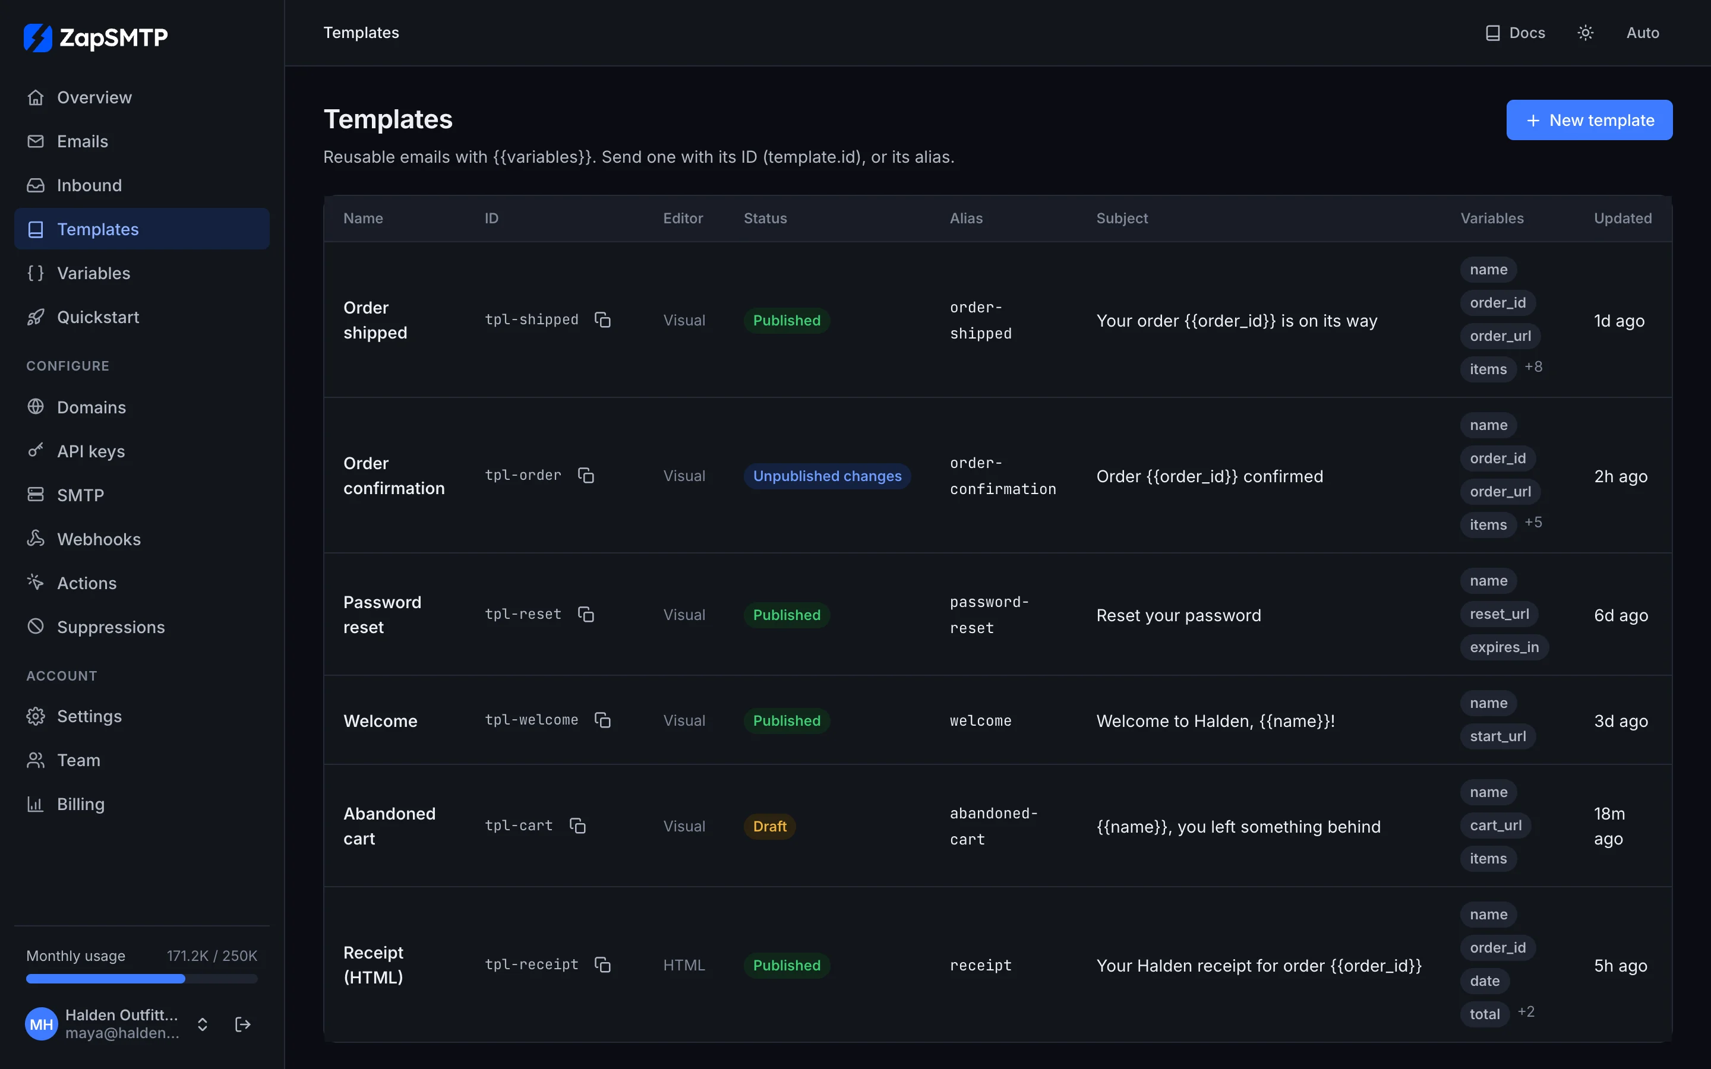Open Actions page
The width and height of the screenshot is (1711, 1069).
141,583
